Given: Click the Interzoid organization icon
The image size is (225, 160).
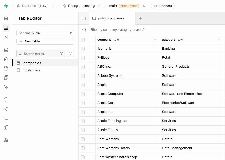Looking at the screenshot, I should point(18,6).
